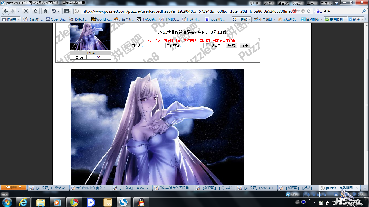Open a new tab with the plus button
Screen dimensions: 369x207
(x=365, y=188)
